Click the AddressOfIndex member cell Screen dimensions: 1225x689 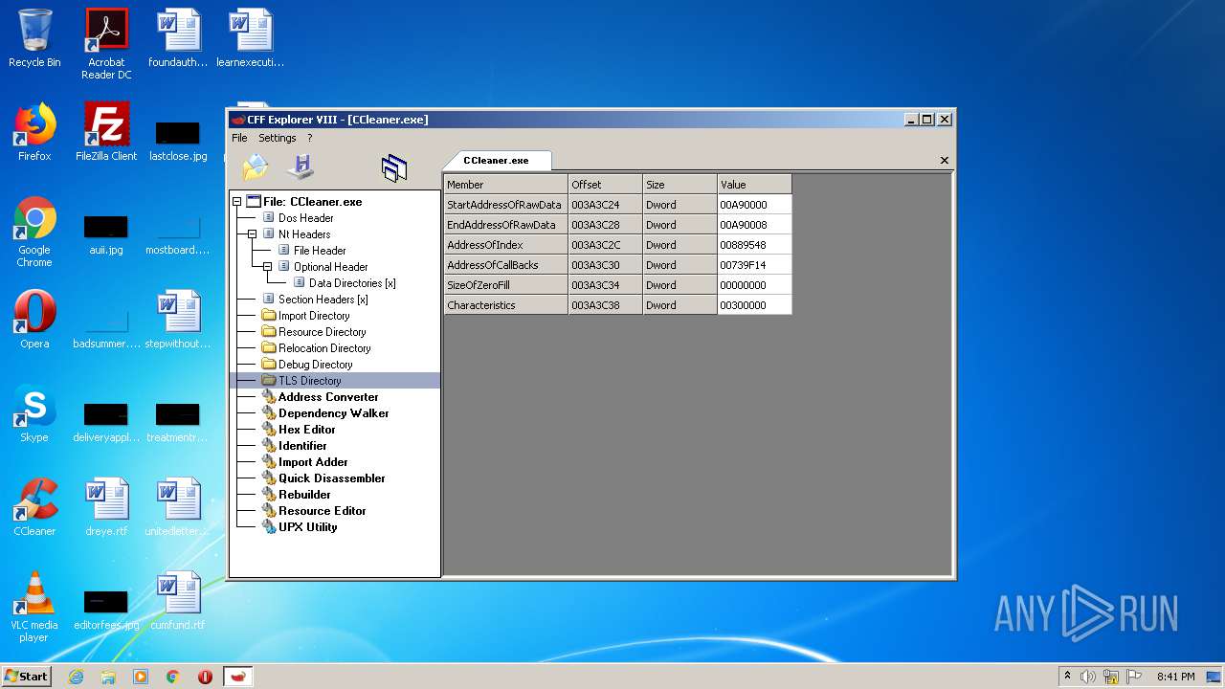[x=505, y=245]
